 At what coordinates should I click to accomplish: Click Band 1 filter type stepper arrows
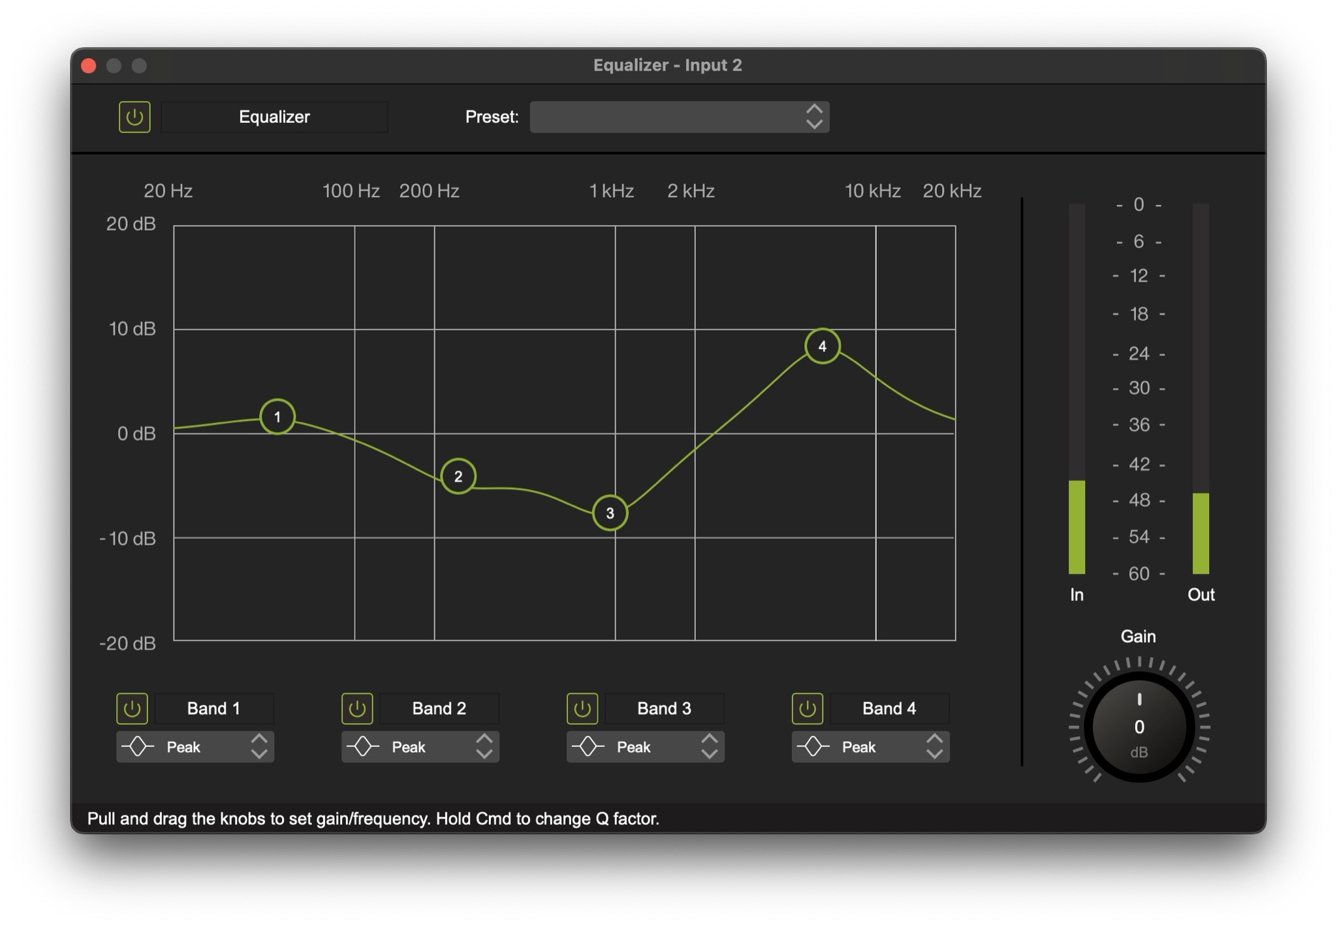259,747
